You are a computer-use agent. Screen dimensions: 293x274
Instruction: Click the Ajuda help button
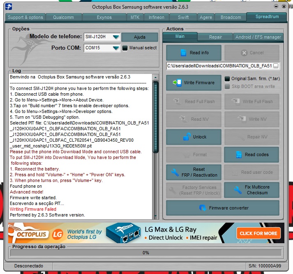pyautogui.click(x=140, y=37)
